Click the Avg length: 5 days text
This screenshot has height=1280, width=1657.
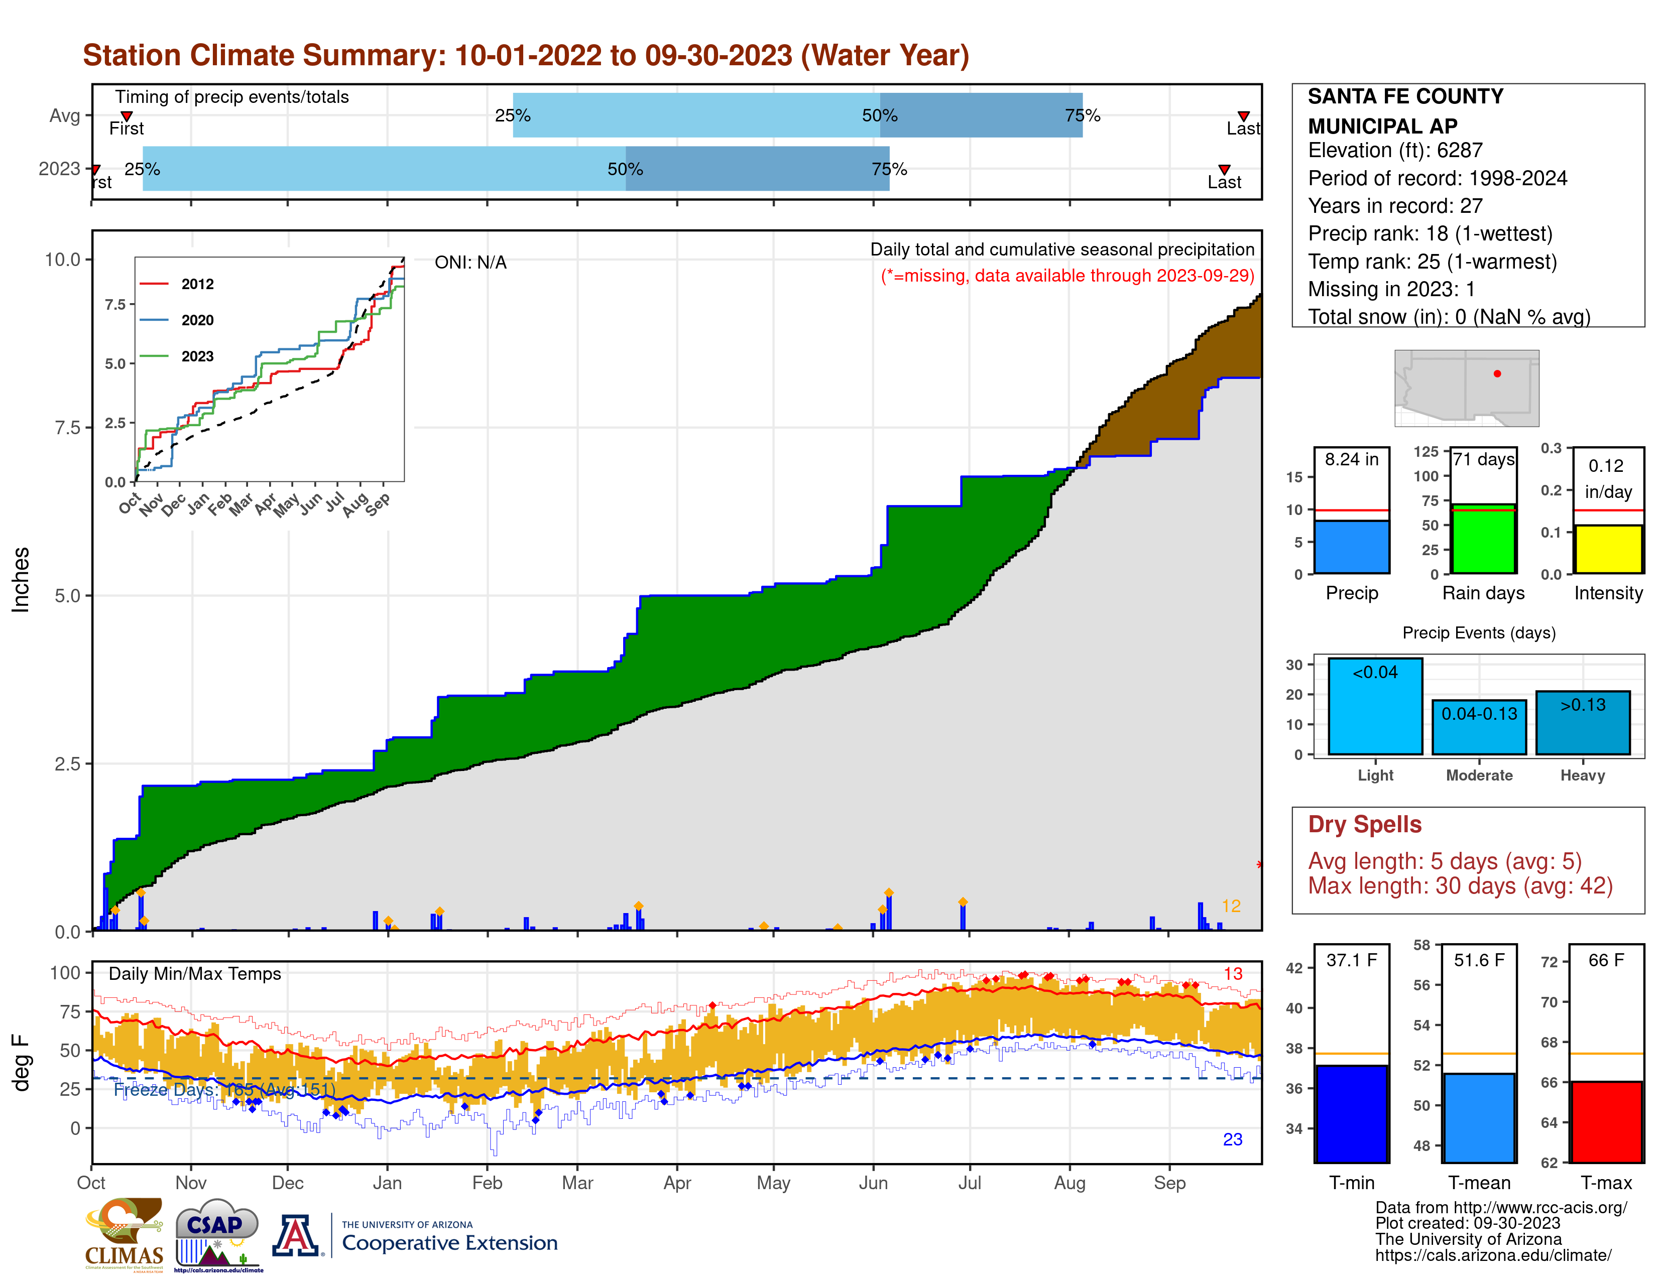(x=1445, y=861)
